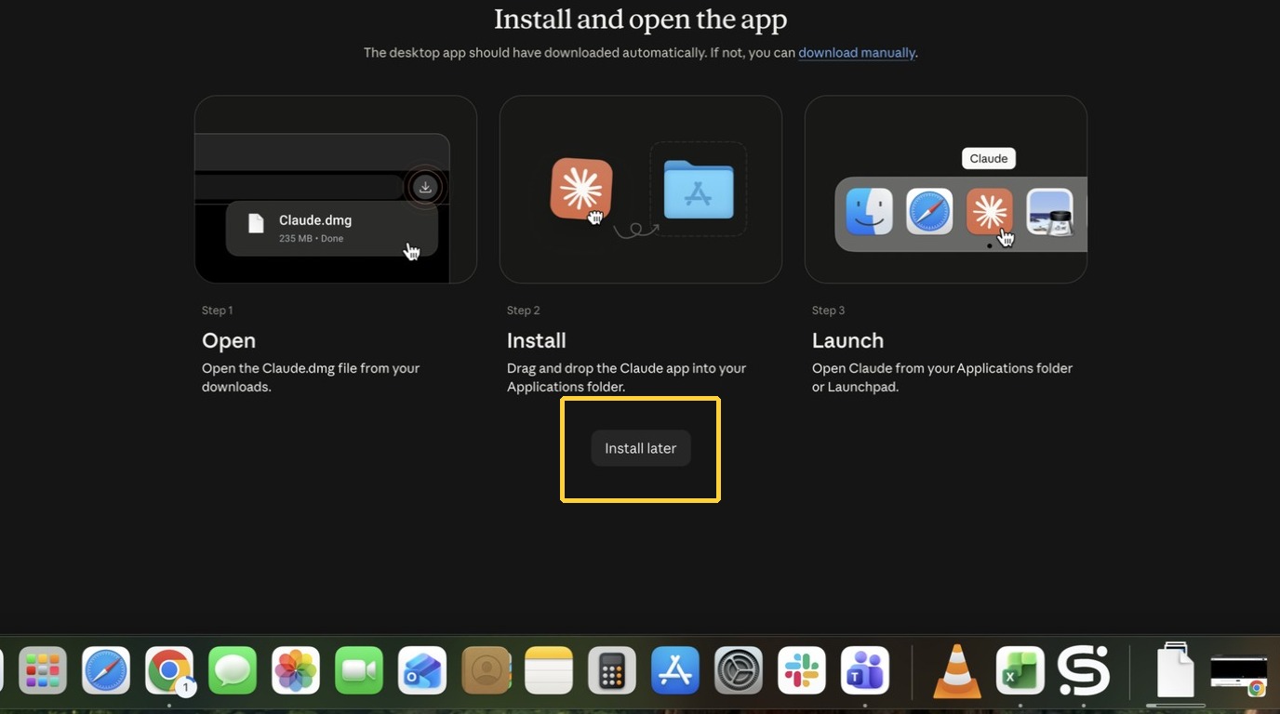Viewport: 1280px width, 714px height.
Task: Open the App Store dock icon
Action: point(675,670)
